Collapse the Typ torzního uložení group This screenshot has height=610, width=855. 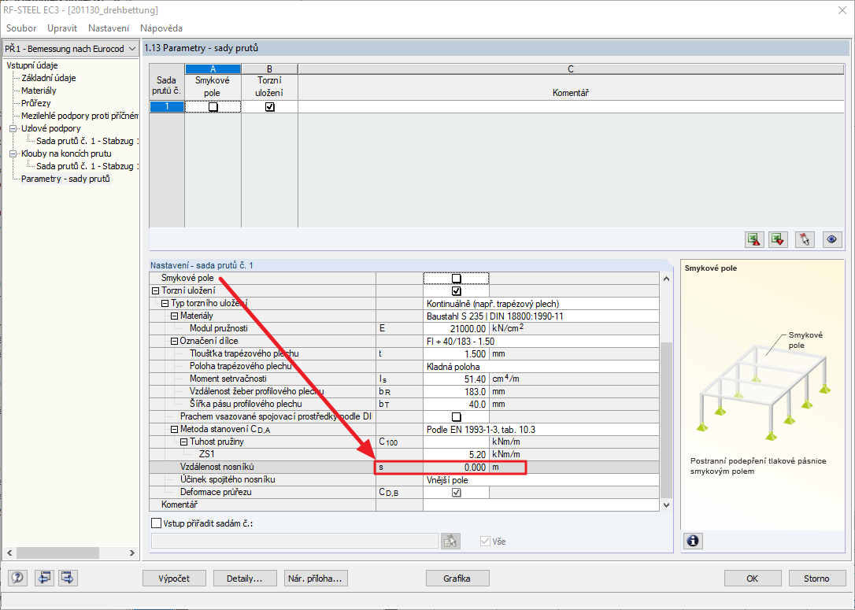[x=165, y=304]
